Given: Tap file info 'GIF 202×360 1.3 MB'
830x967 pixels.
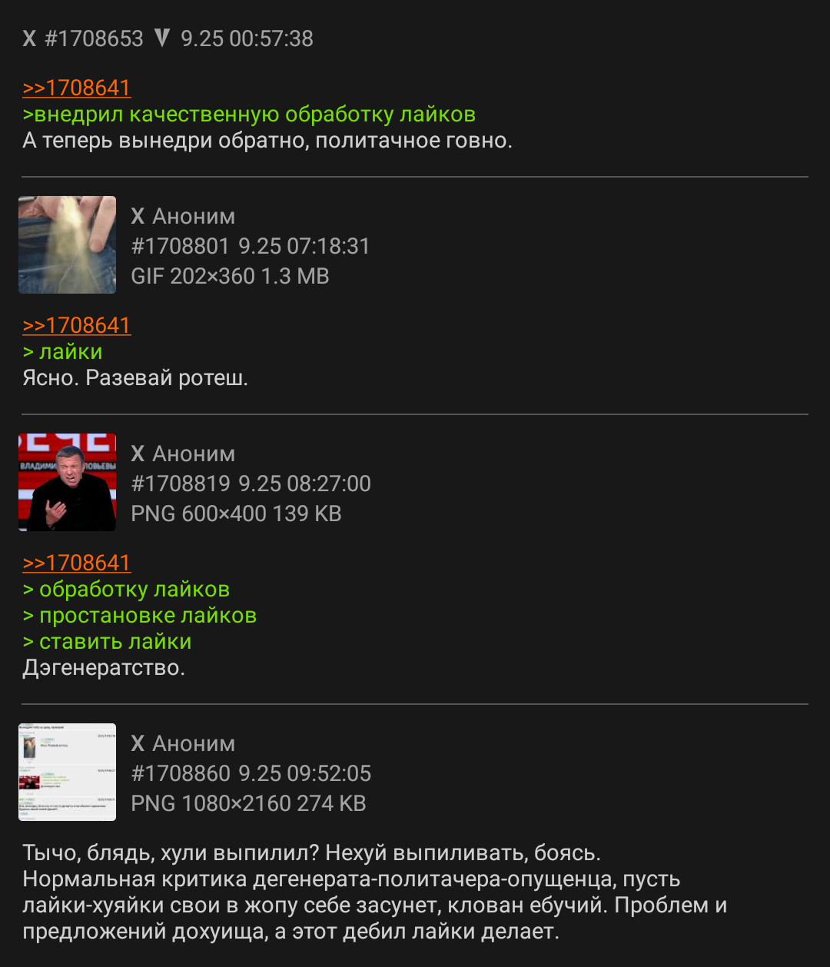Looking at the screenshot, I should click(x=230, y=276).
